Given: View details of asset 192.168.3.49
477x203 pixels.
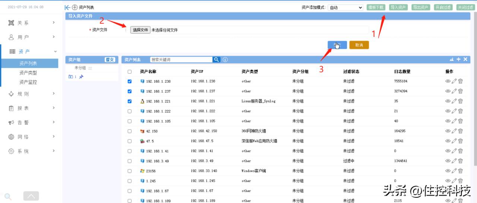Looking at the screenshot, I should point(448,161).
